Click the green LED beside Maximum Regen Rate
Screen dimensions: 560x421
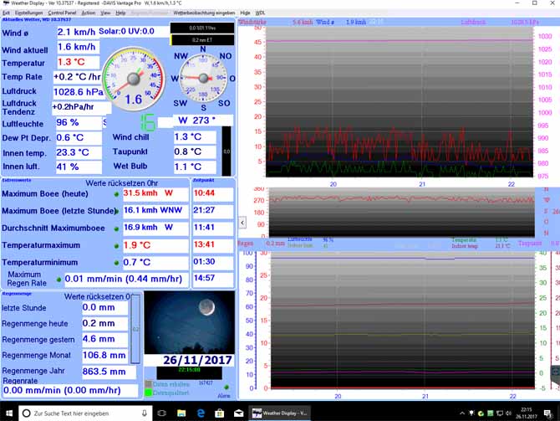tap(59, 279)
